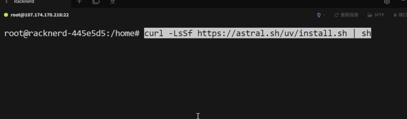Click the 重新连接 reconnect label

(x=349, y=15)
